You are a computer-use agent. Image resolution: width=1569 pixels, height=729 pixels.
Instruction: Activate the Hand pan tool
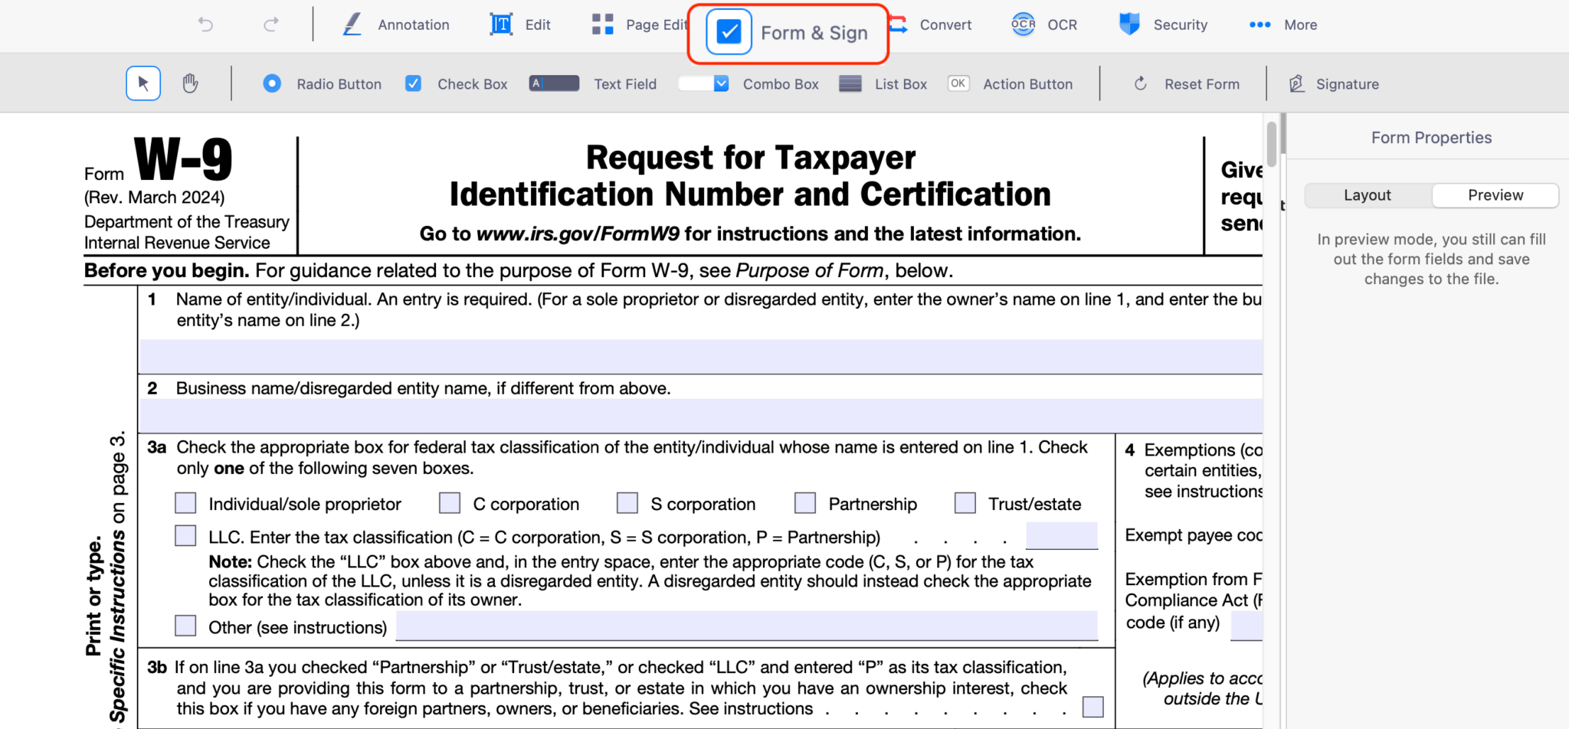(x=188, y=83)
